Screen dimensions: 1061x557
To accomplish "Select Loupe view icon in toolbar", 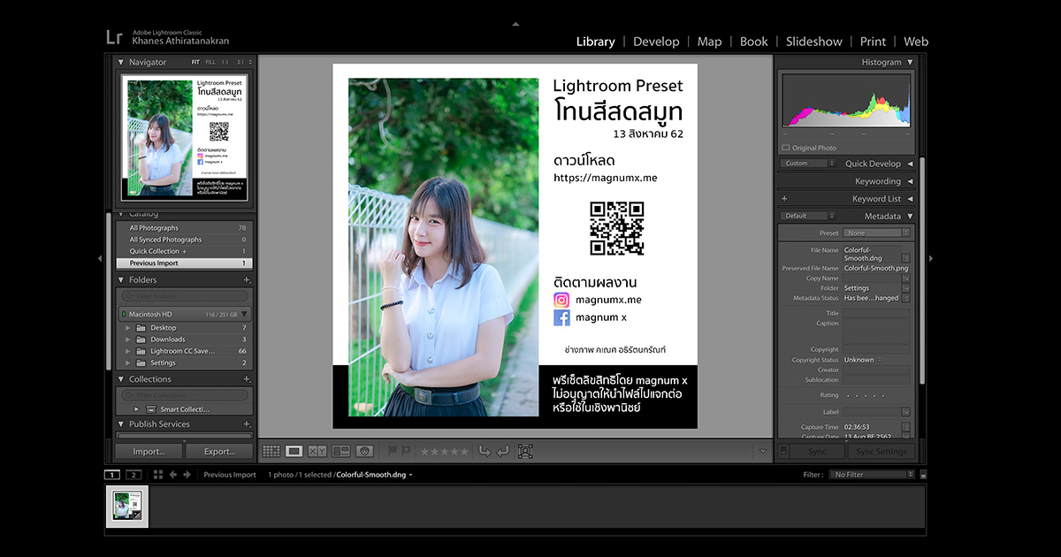I will pyautogui.click(x=294, y=451).
